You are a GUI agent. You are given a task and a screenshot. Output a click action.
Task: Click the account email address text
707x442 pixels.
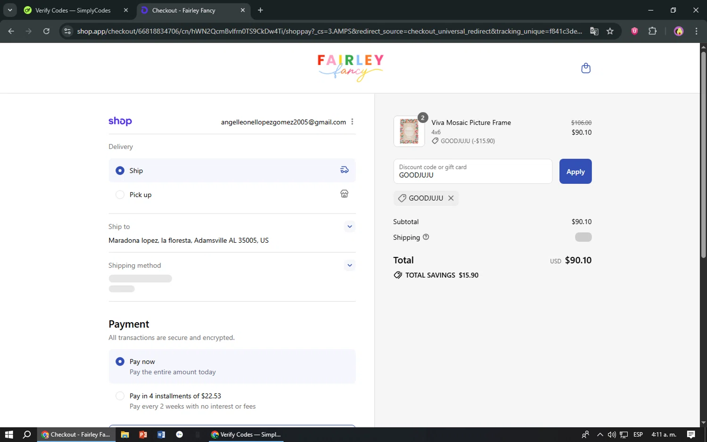coord(283,122)
